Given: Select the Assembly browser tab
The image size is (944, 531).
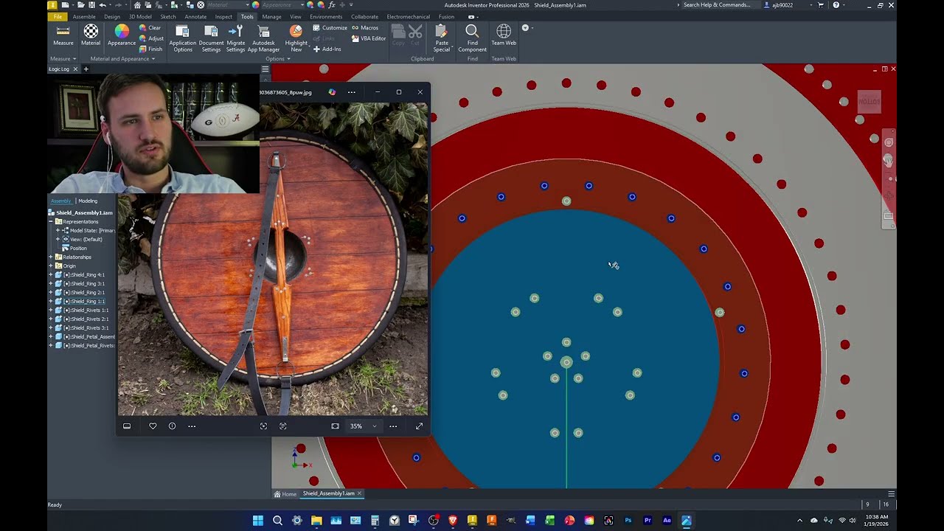Looking at the screenshot, I should pos(60,201).
